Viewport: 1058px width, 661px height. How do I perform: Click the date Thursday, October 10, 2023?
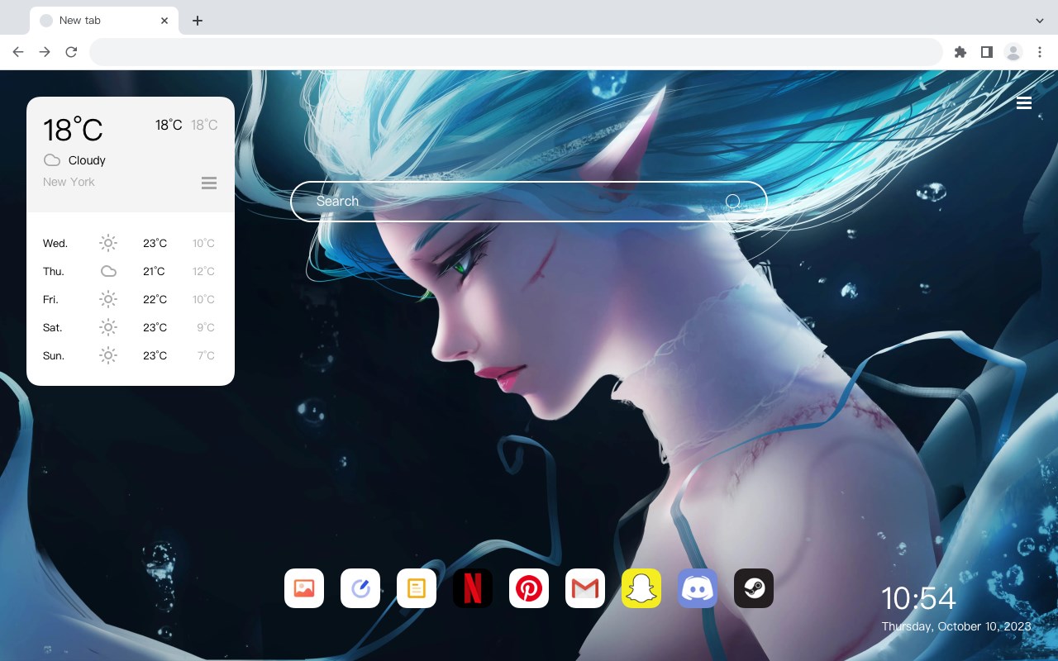pos(956,626)
